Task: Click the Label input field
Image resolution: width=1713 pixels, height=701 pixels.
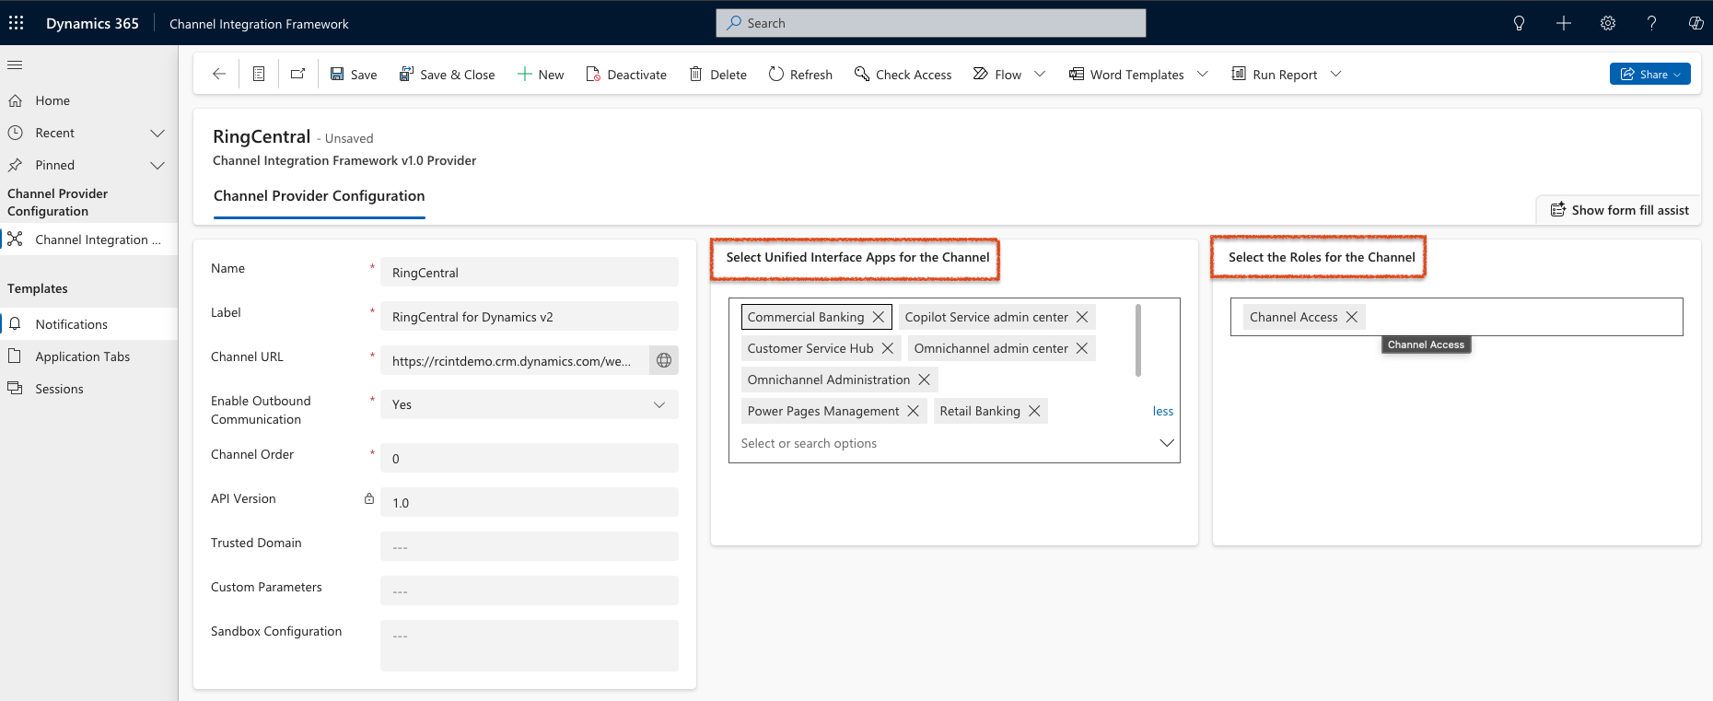Action: [530, 316]
